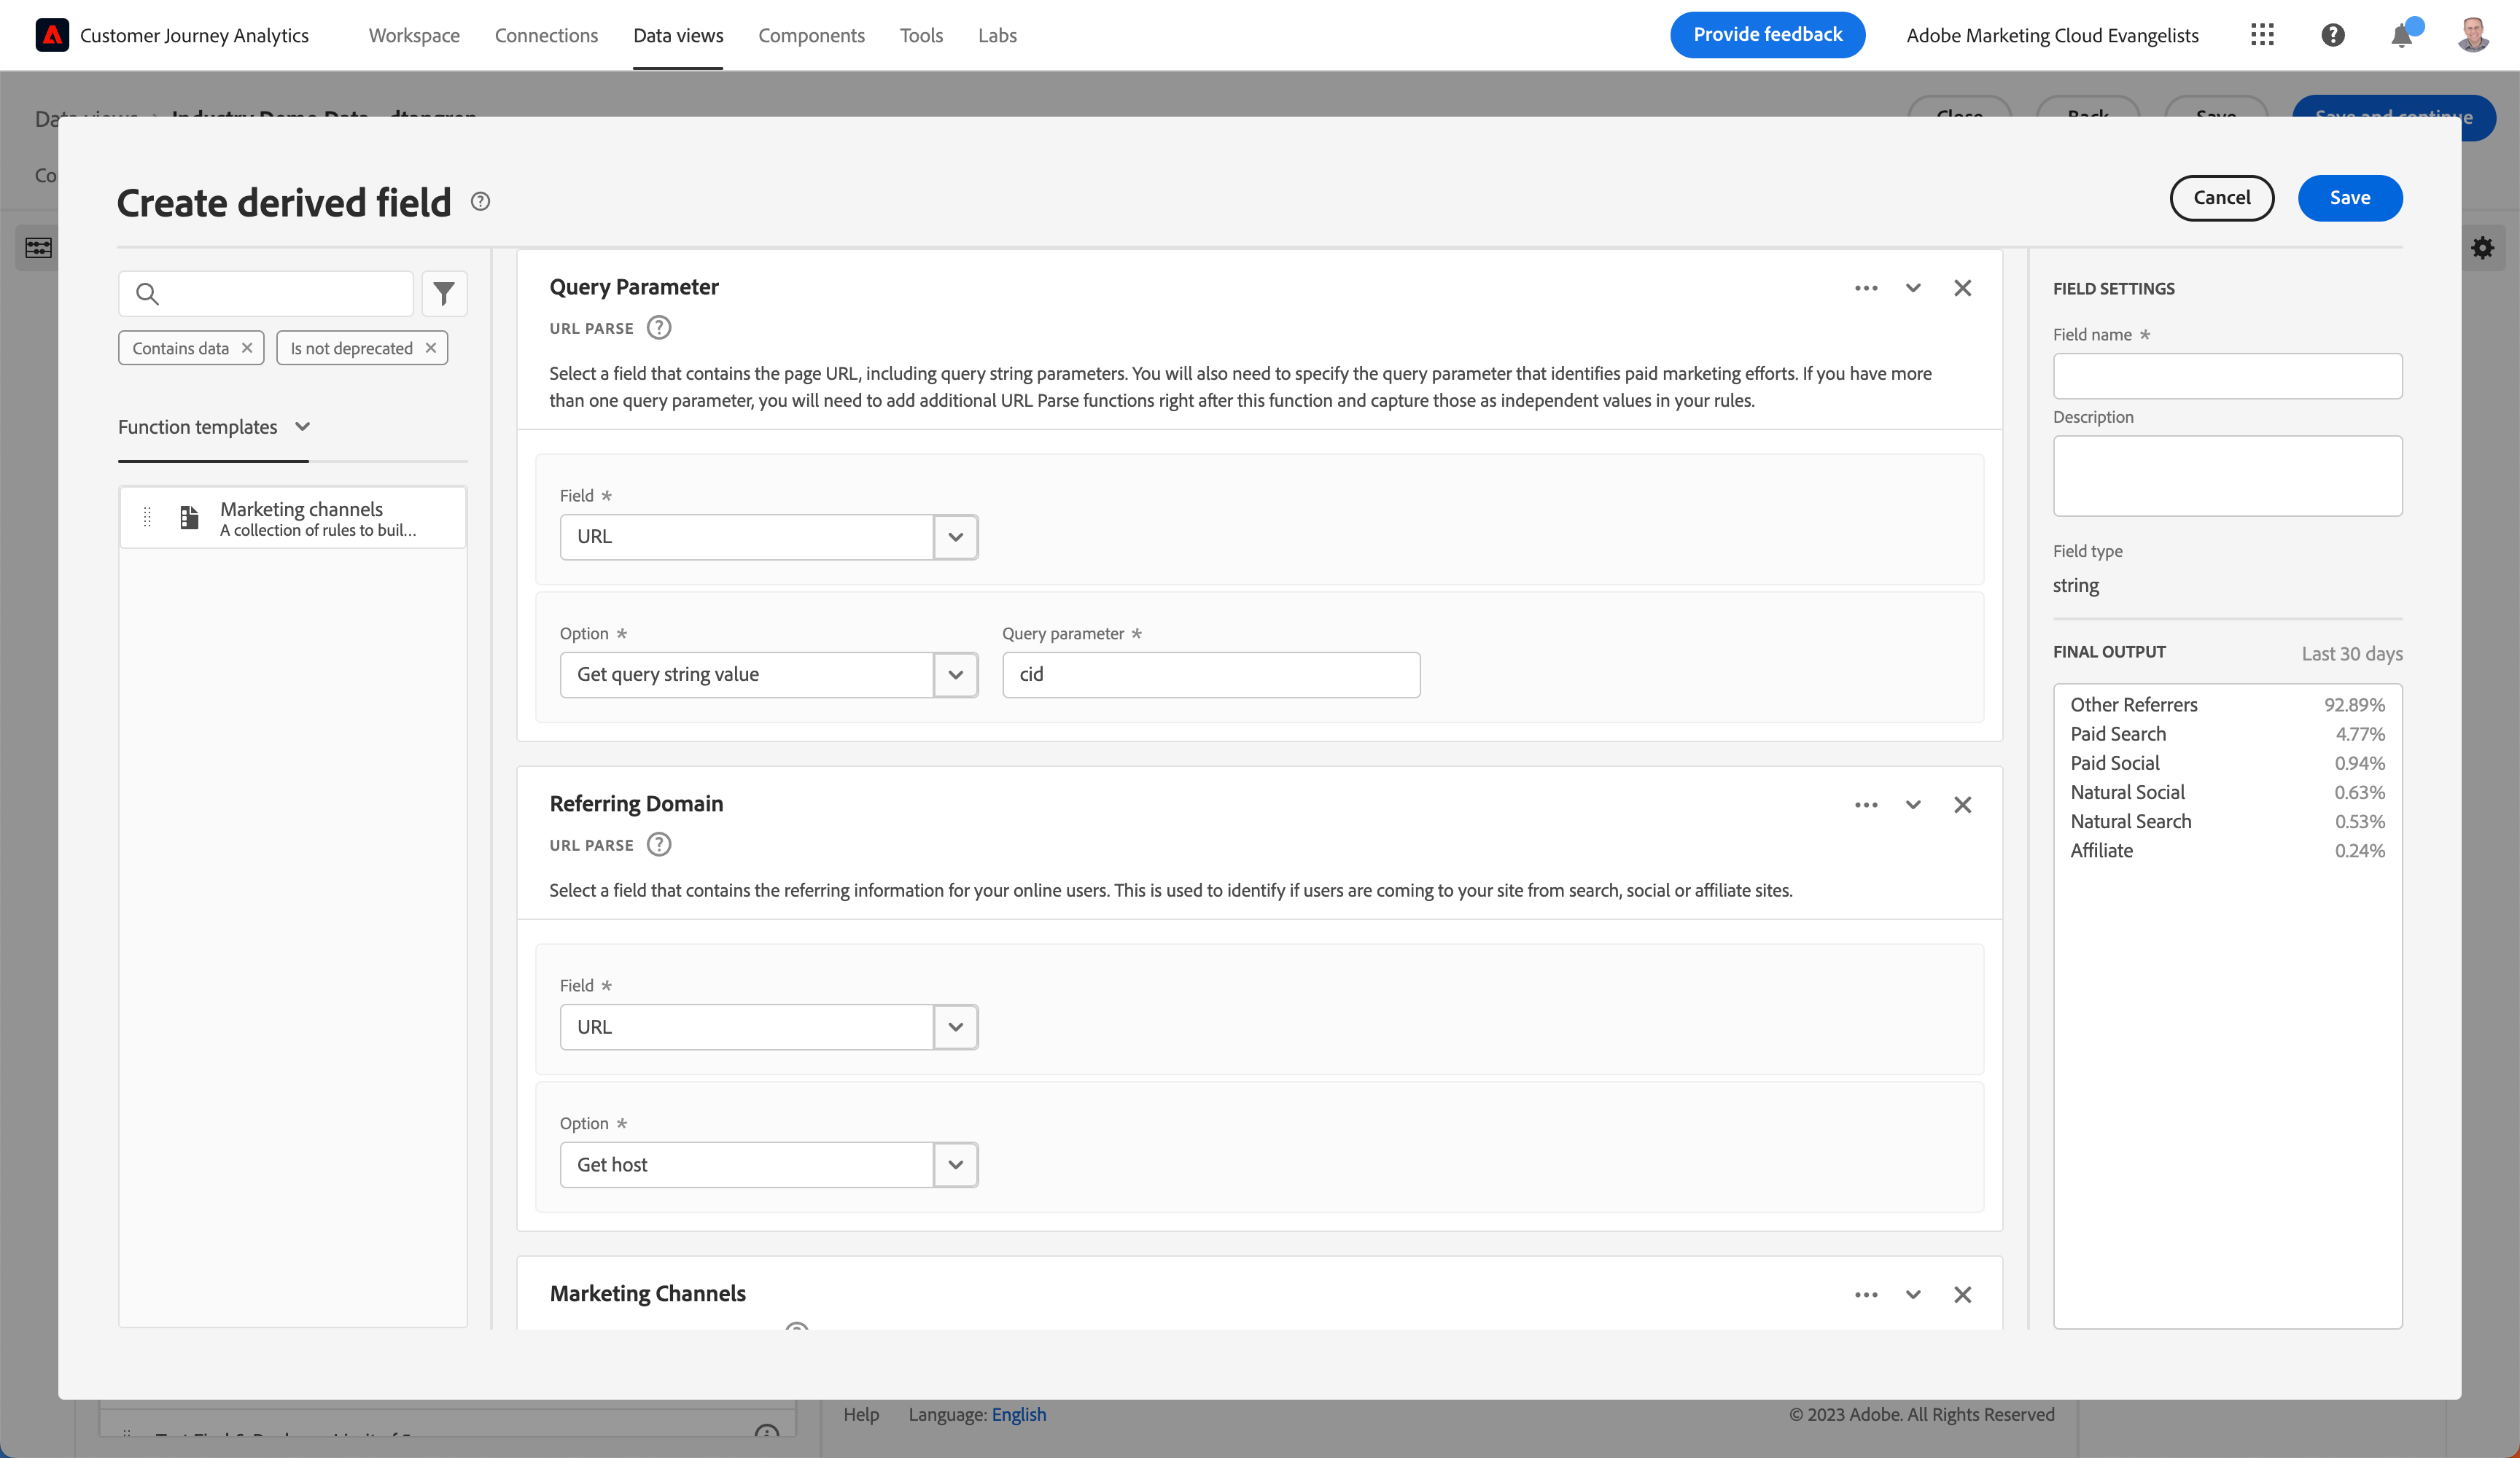Select the Marketing channels template

293,517
